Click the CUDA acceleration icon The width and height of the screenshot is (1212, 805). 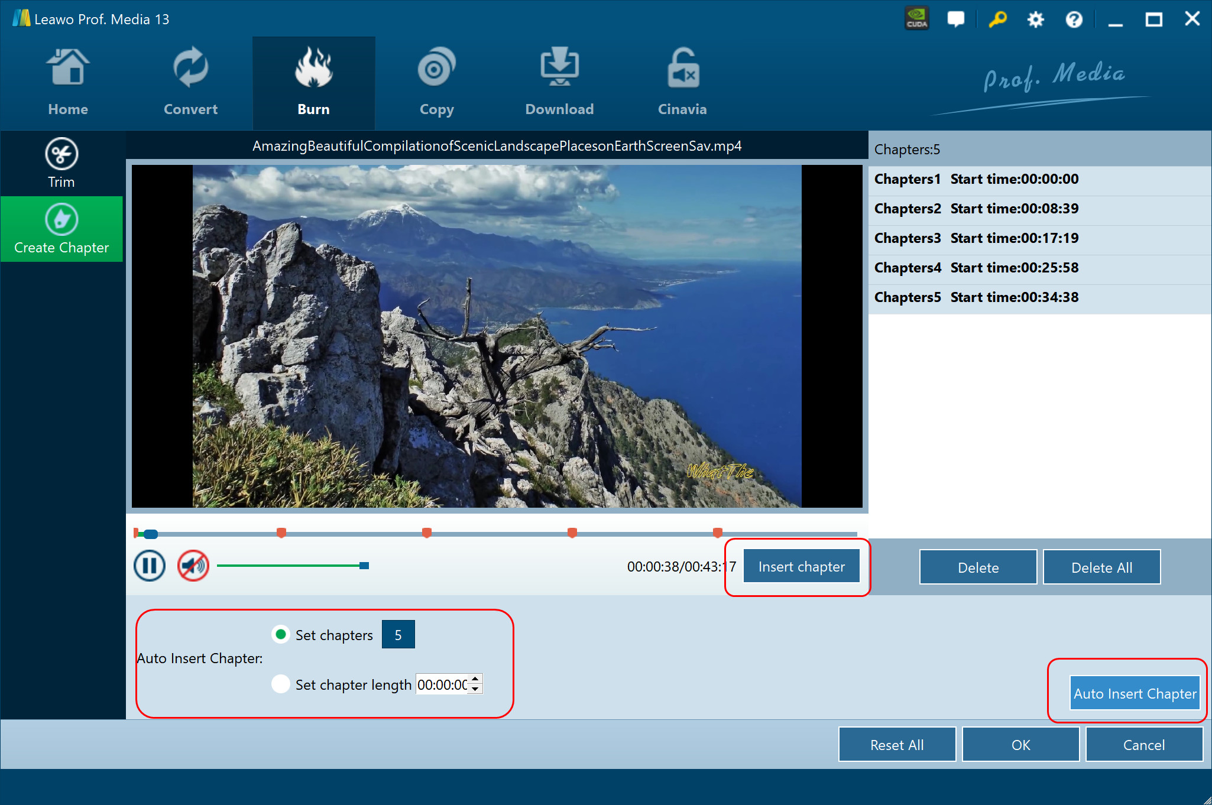point(916,19)
